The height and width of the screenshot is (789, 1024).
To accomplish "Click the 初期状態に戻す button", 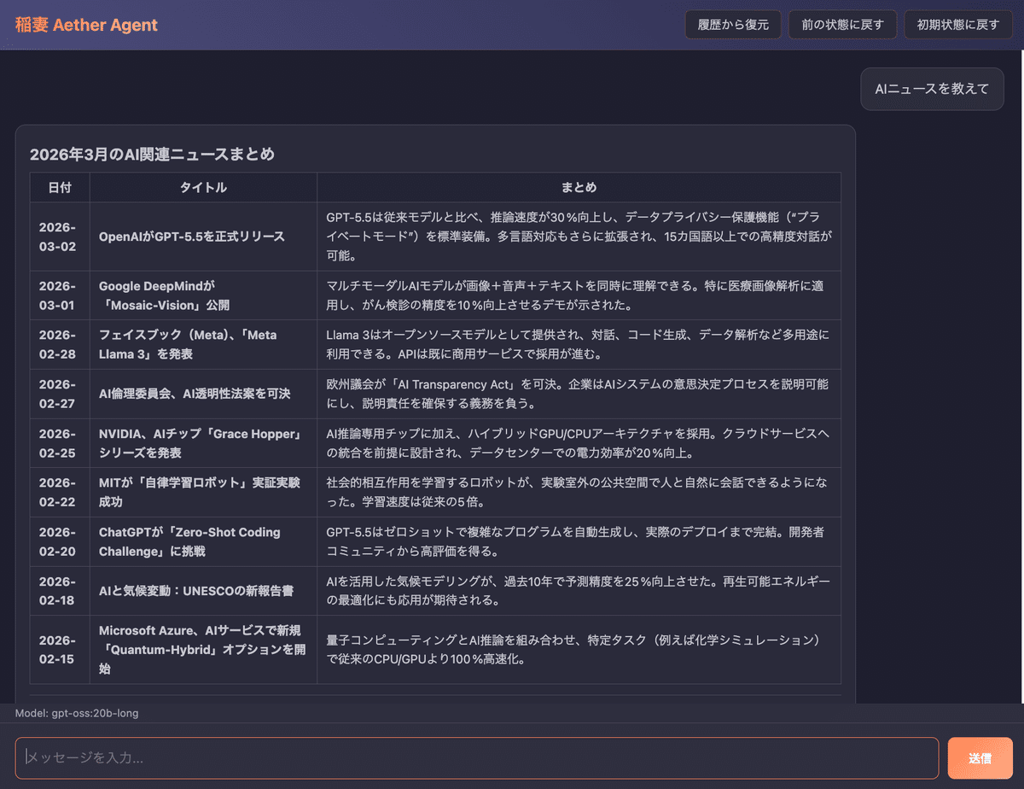I will pos(957,25).
